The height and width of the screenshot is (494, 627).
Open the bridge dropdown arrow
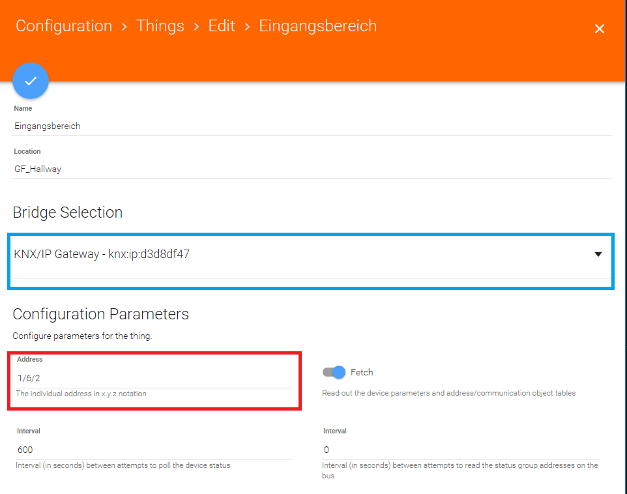[x=598, y=254]
